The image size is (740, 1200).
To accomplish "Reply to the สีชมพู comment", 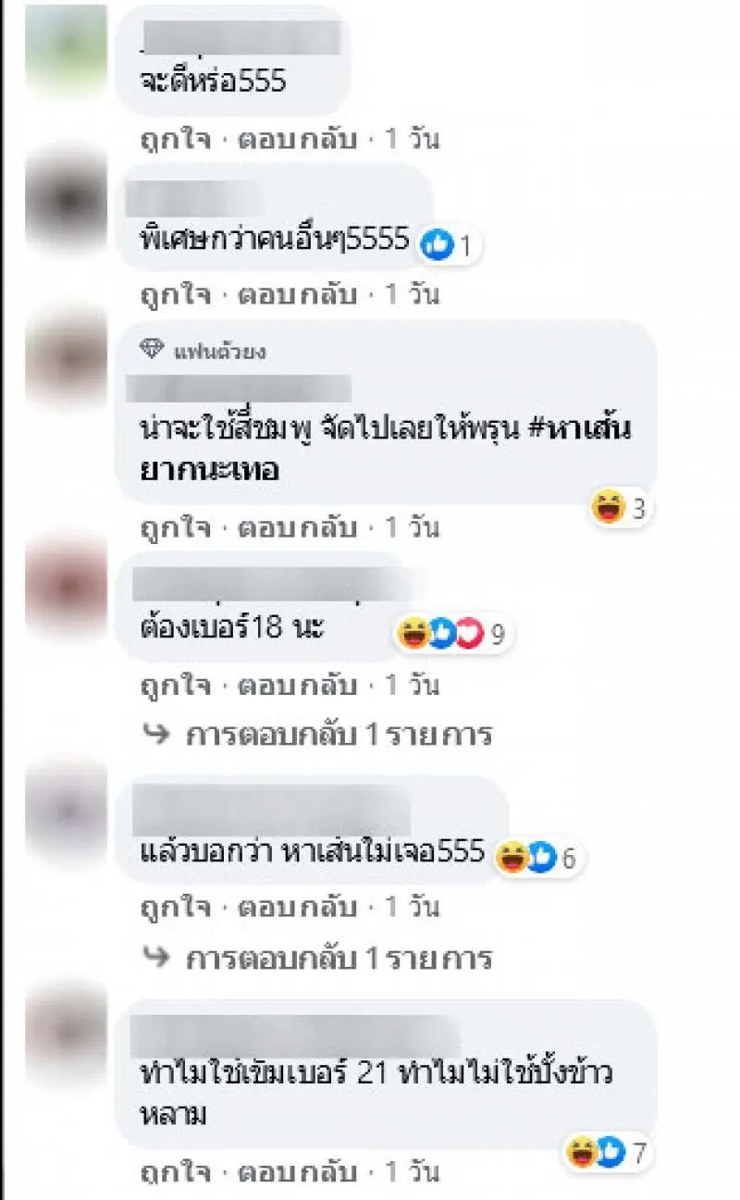I will (297, 527).
